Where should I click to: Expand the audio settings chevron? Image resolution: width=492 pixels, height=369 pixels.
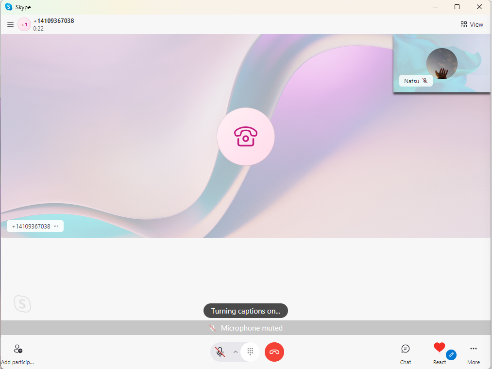[x=236, y=351]
